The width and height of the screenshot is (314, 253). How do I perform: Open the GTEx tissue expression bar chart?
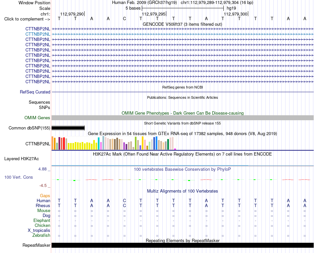pos(114,143)
